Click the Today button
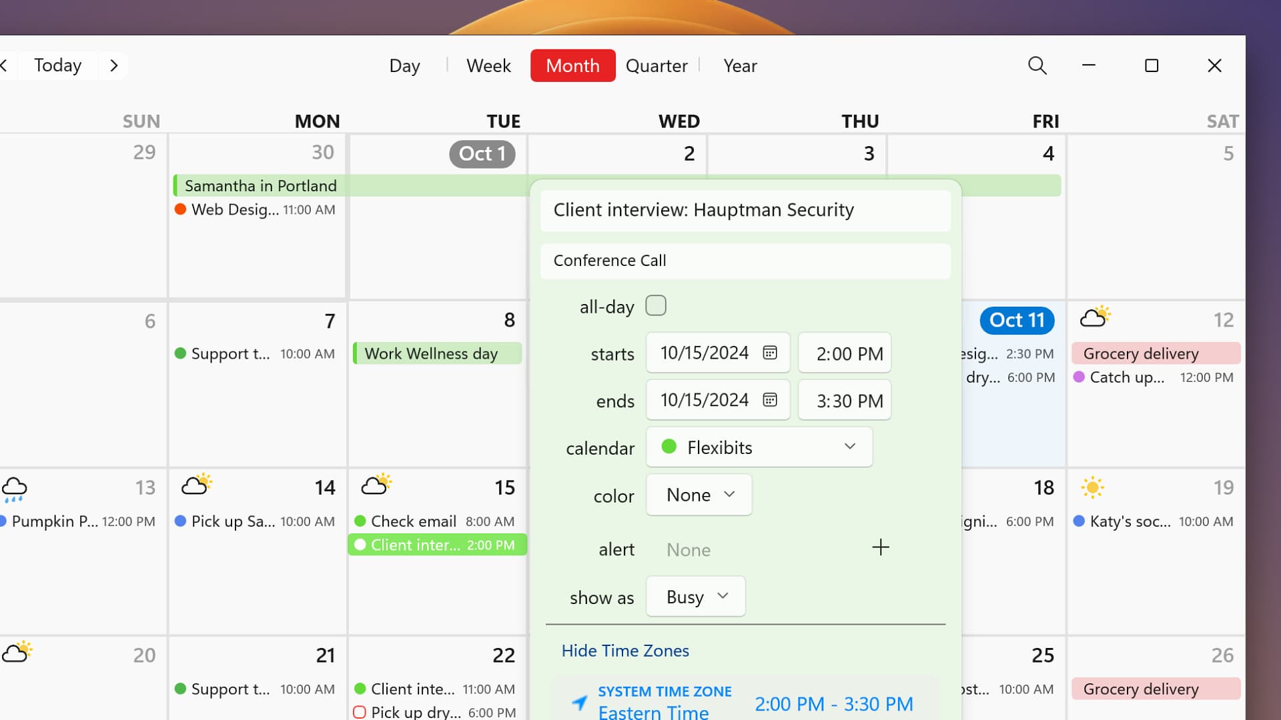This screenshot has width=1281, height=720. pos(57,65)
